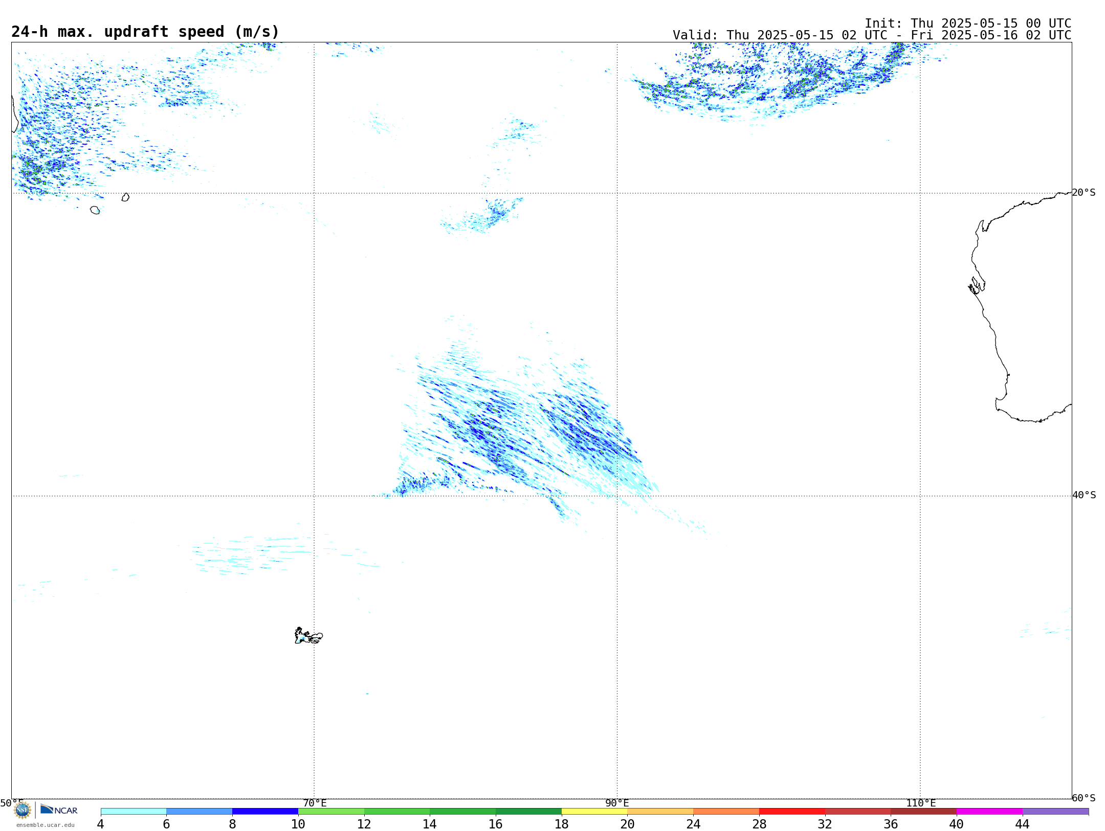Screen dimensions: 1105x831
Task: Click the '110°E' longitude label
Action: 921,803
